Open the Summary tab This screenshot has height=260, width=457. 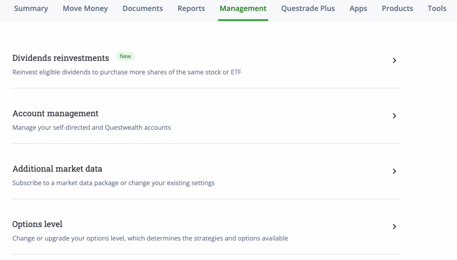(31, 8)
